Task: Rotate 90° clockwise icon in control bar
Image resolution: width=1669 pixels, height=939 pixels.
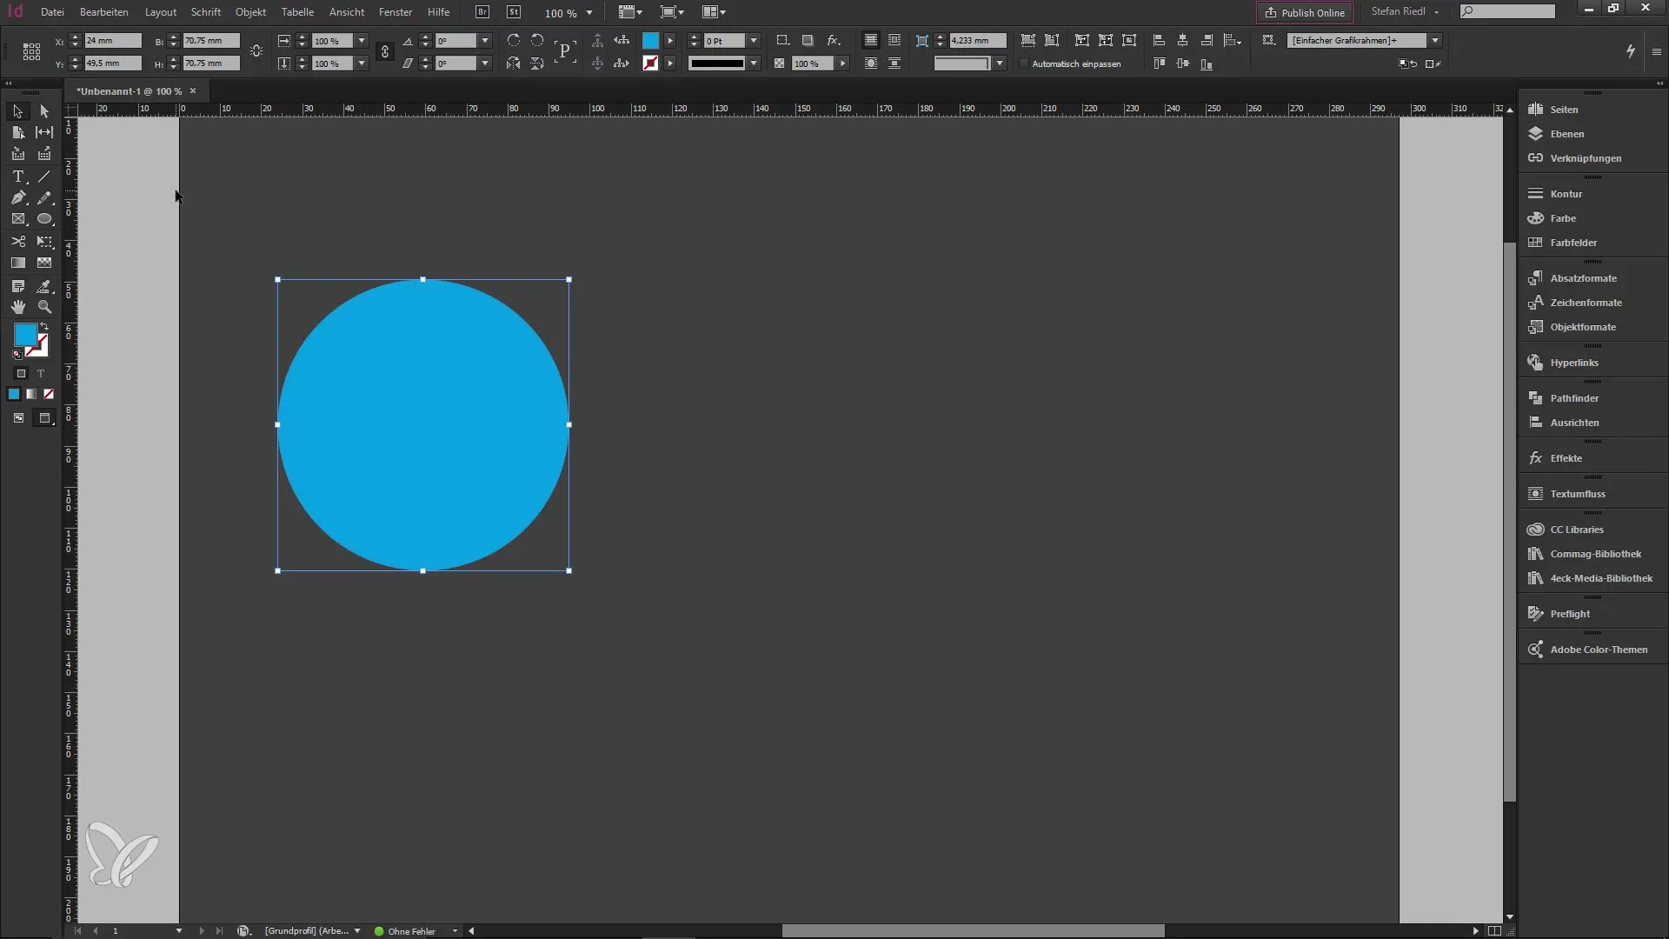Action: point(514,40)
